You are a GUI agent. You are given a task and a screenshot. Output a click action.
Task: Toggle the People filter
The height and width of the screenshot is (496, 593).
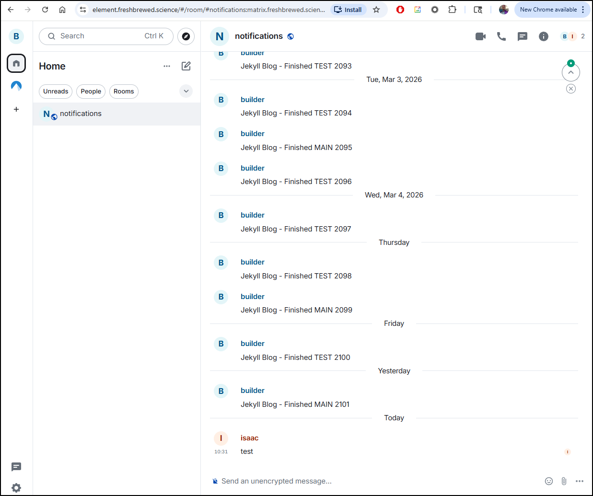pyautogui.click(x=91, y=92)
